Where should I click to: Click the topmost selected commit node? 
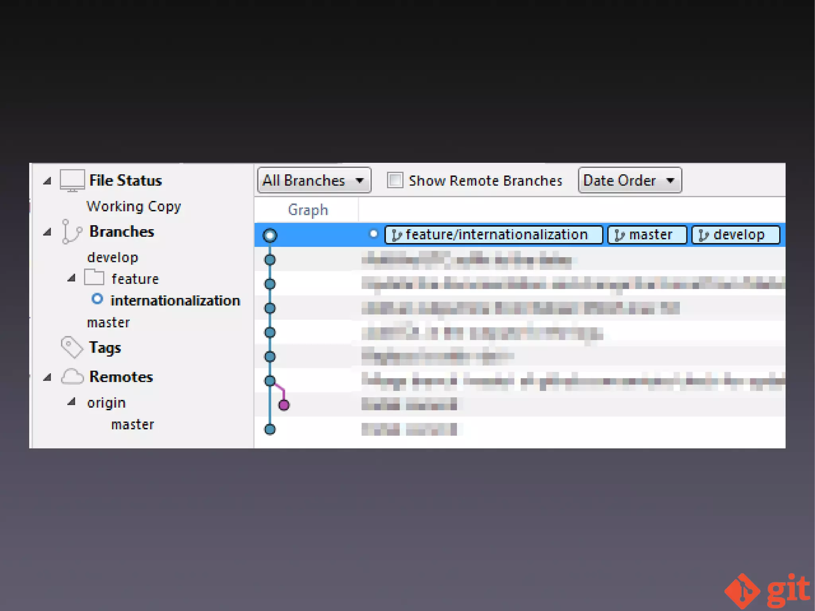point(270,235)
